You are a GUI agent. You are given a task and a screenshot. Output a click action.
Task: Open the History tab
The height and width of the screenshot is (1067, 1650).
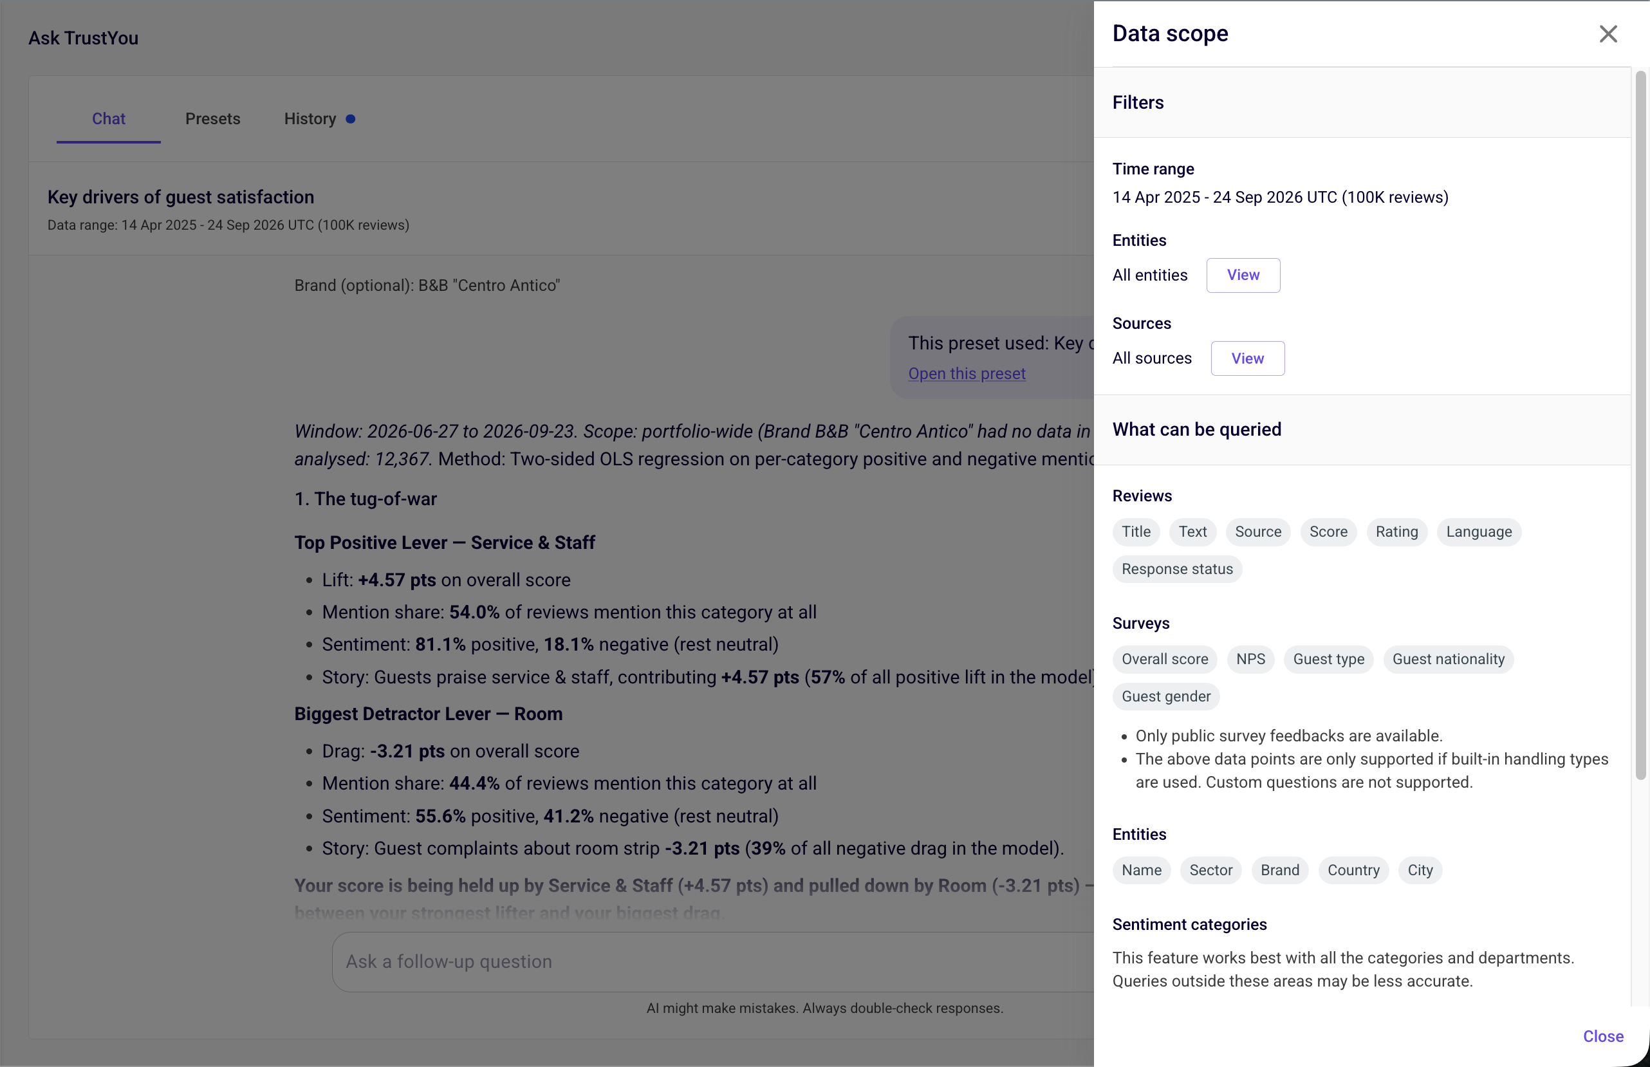pos(310,119)
